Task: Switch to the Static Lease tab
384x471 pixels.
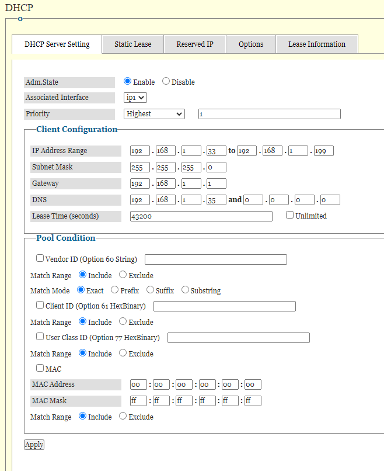Action: pos(133,44)
